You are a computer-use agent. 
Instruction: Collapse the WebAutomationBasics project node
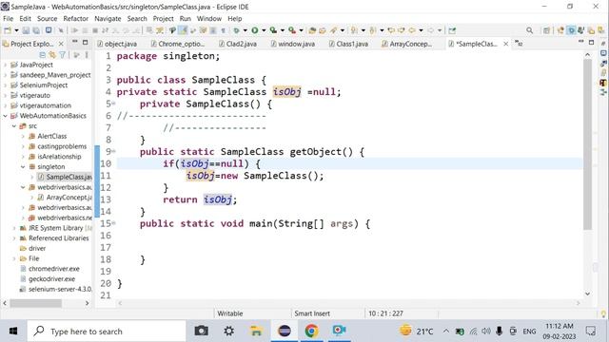5,116
